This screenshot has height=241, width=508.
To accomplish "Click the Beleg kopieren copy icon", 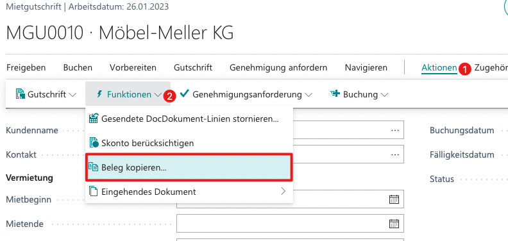I will point(93,167).
